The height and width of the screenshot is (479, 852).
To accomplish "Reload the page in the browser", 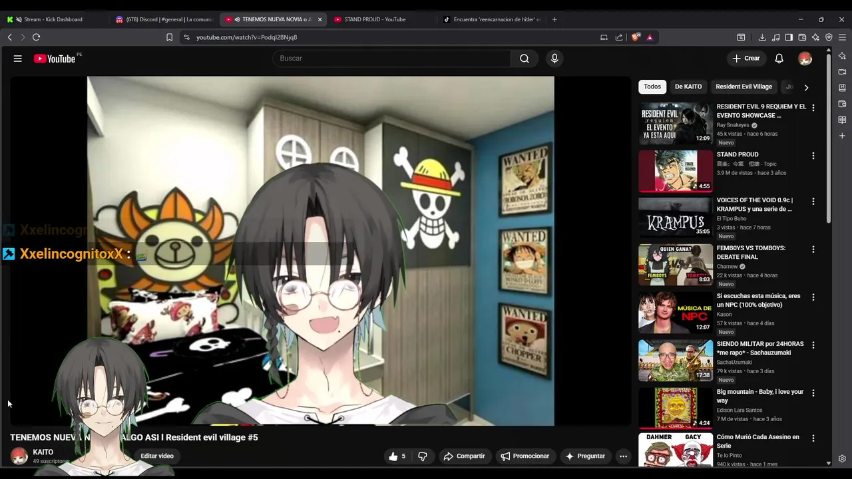I will 36,37.
